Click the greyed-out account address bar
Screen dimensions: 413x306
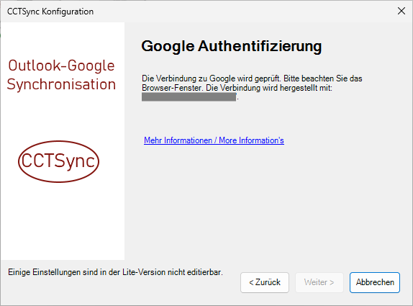pyautogui.click(x=189, y=96)
